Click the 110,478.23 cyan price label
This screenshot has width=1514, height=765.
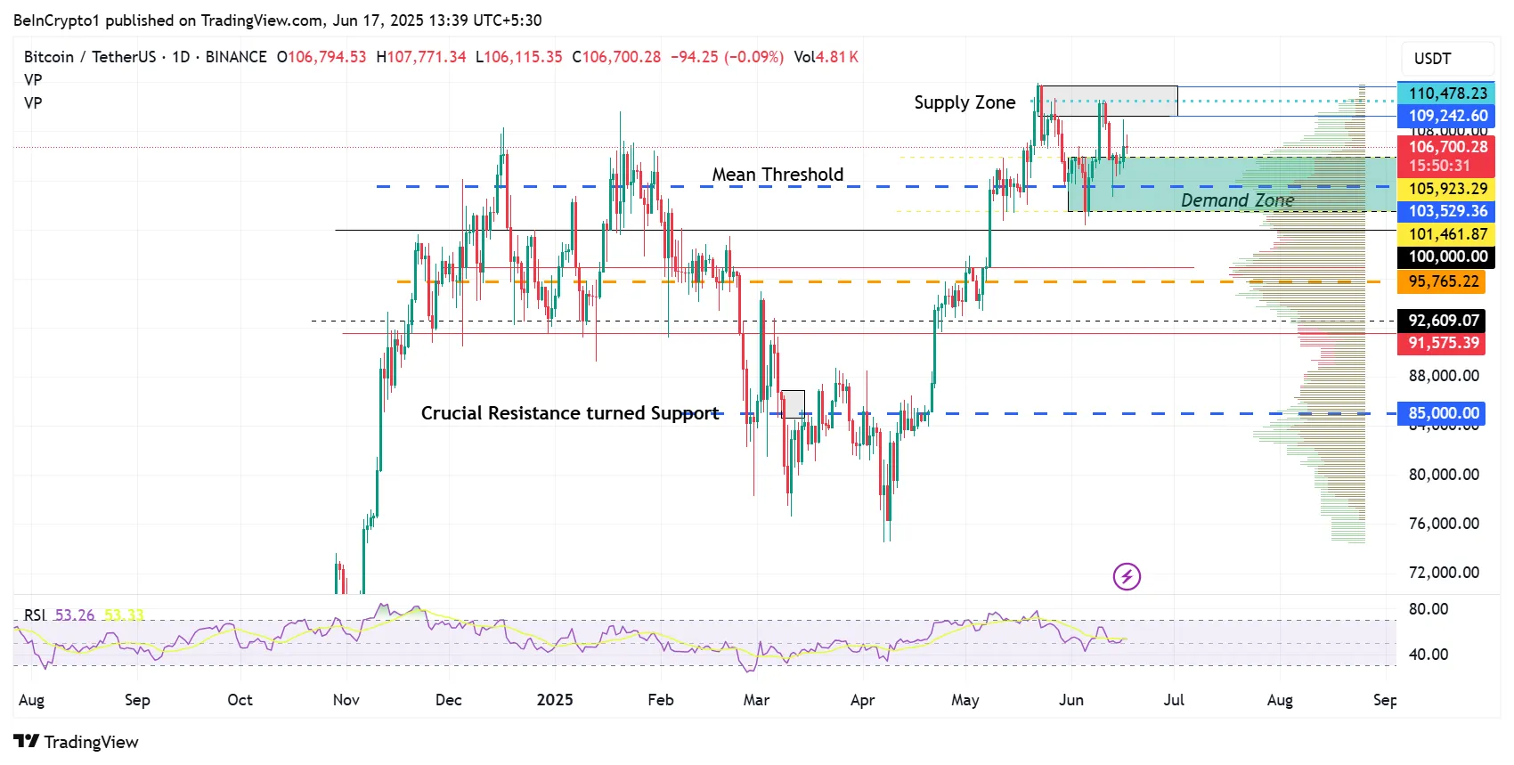(x=1447, y=93)
